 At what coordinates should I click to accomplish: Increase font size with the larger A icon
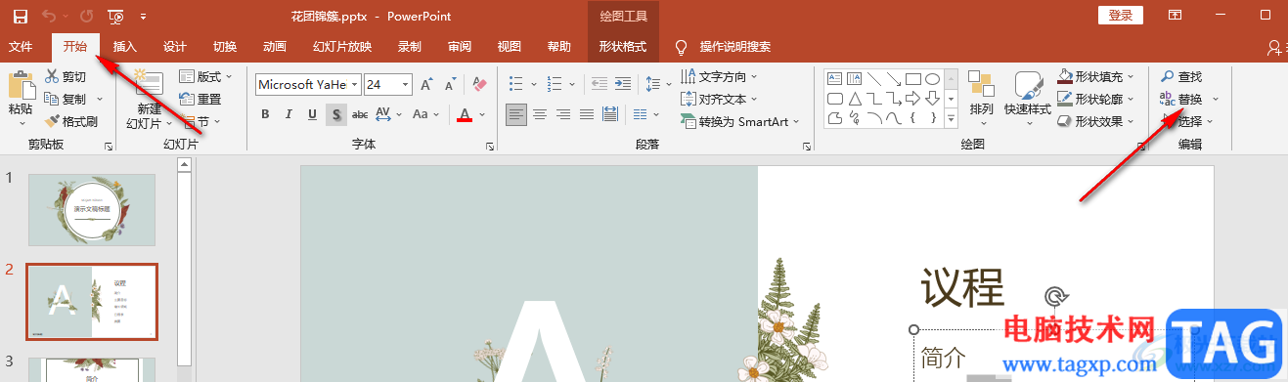[x=426, y=85]
